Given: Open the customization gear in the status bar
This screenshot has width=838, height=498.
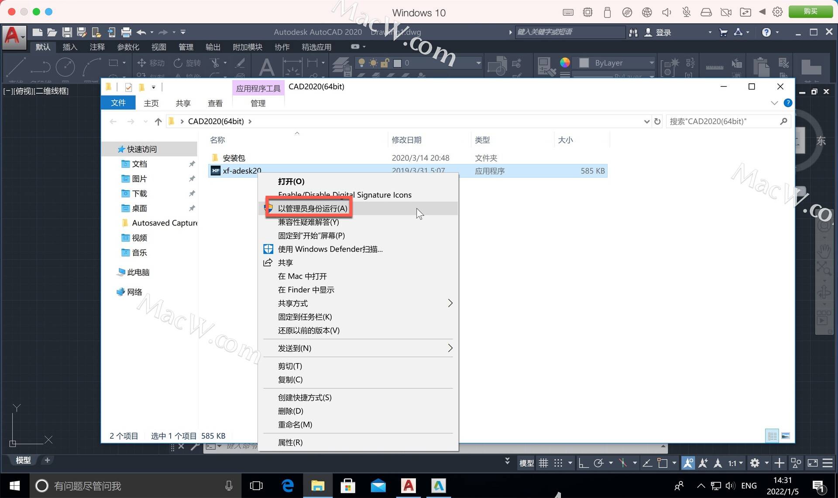Looking at the screenshot, I should coord(754,463).
